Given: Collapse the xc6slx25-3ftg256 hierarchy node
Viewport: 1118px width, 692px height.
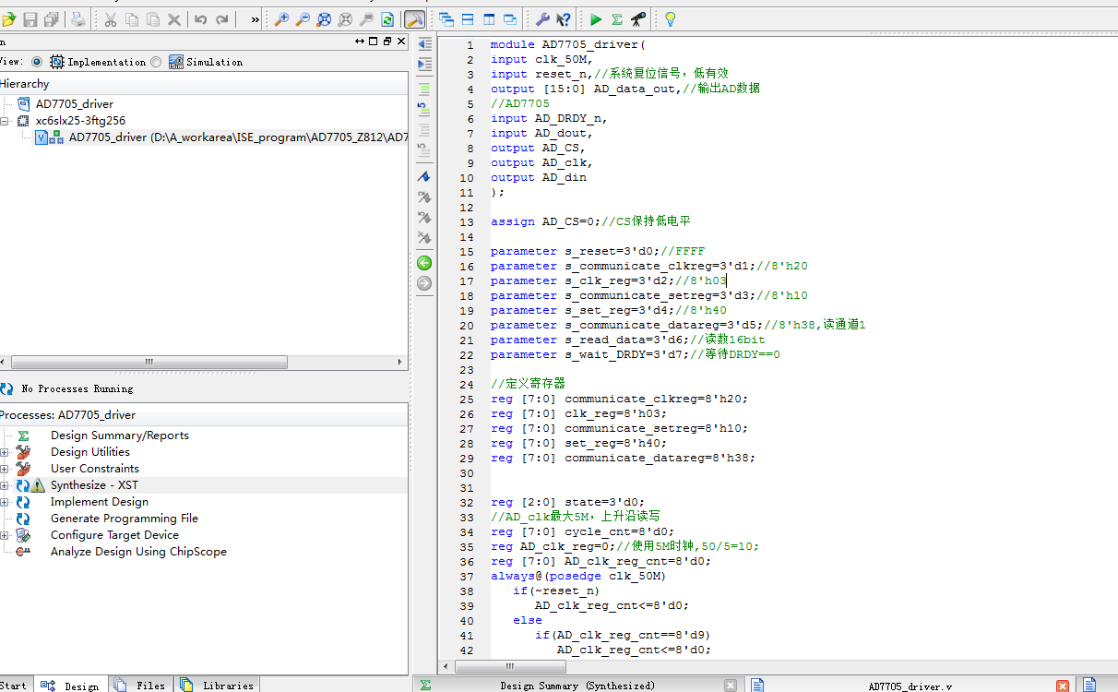Looking at the screenshot, I should pyautogui.click(x=5, y=121).
